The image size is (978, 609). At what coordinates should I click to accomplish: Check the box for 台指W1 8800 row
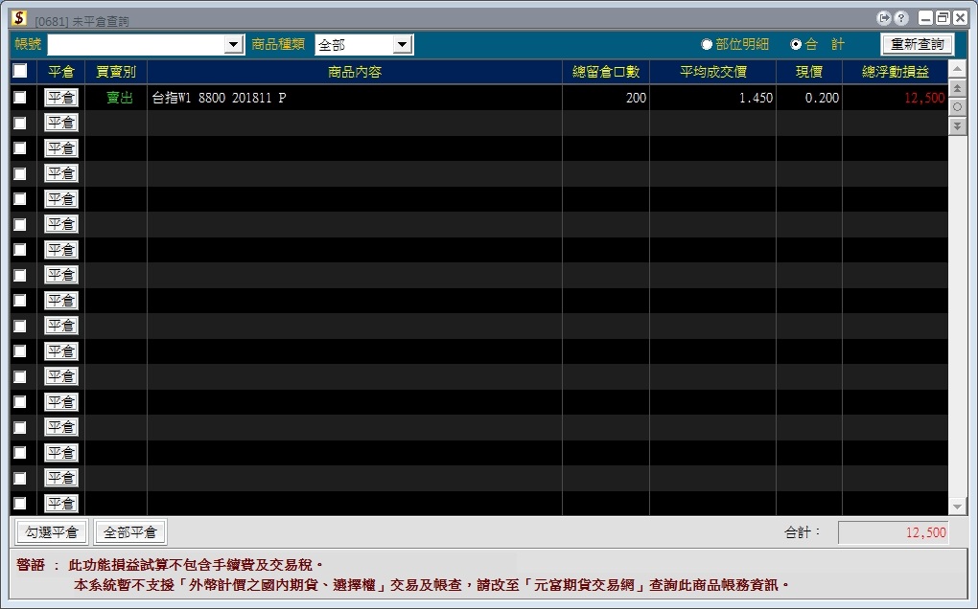pyautogui.click(x=20, y=97)
